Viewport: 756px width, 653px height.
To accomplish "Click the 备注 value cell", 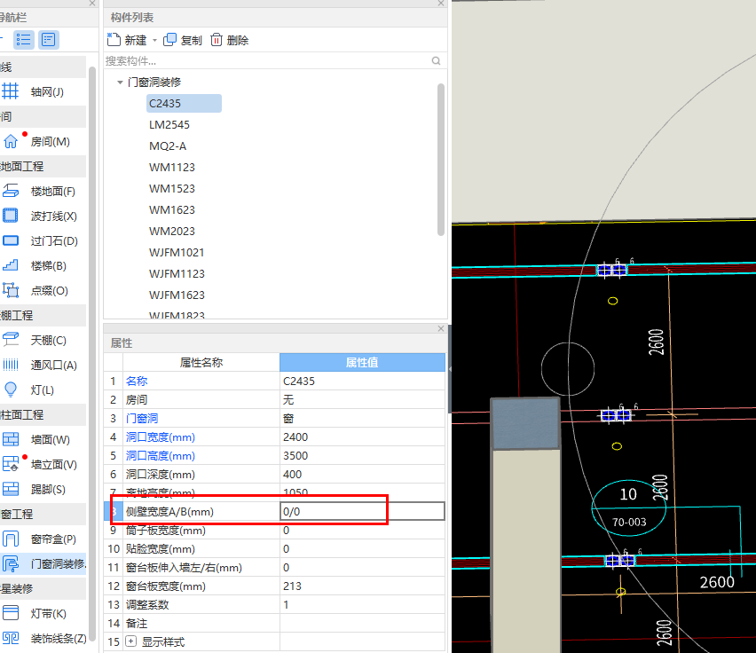I will 362,623.
